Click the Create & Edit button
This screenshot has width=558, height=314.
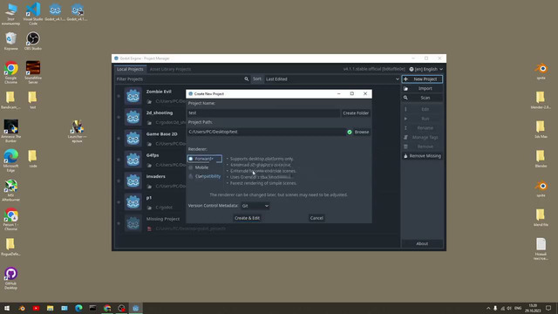(x=247, y=218)
